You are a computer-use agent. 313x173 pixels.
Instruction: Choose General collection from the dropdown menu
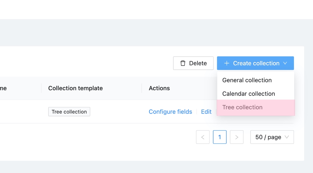247,80
